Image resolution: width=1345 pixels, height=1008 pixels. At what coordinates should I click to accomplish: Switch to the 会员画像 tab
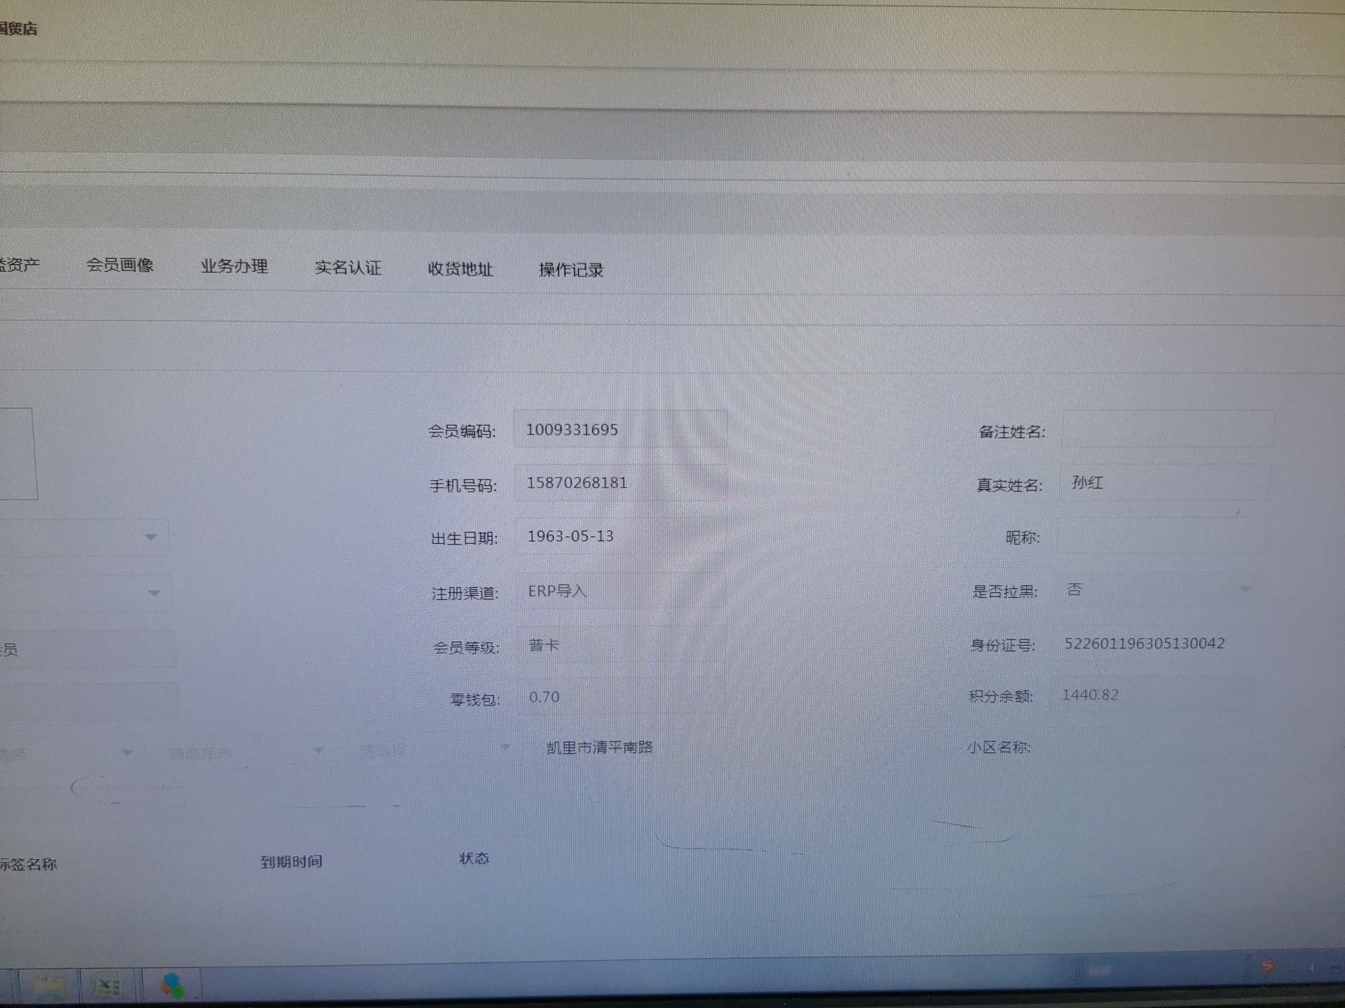click(120, 265)
